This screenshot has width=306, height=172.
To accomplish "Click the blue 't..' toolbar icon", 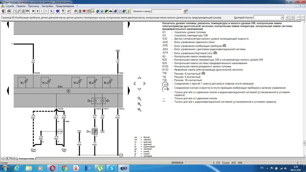I will [52, 11].
